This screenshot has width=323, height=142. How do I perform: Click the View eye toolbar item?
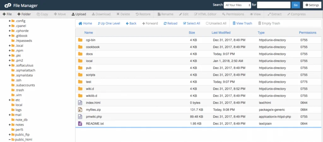255,14
